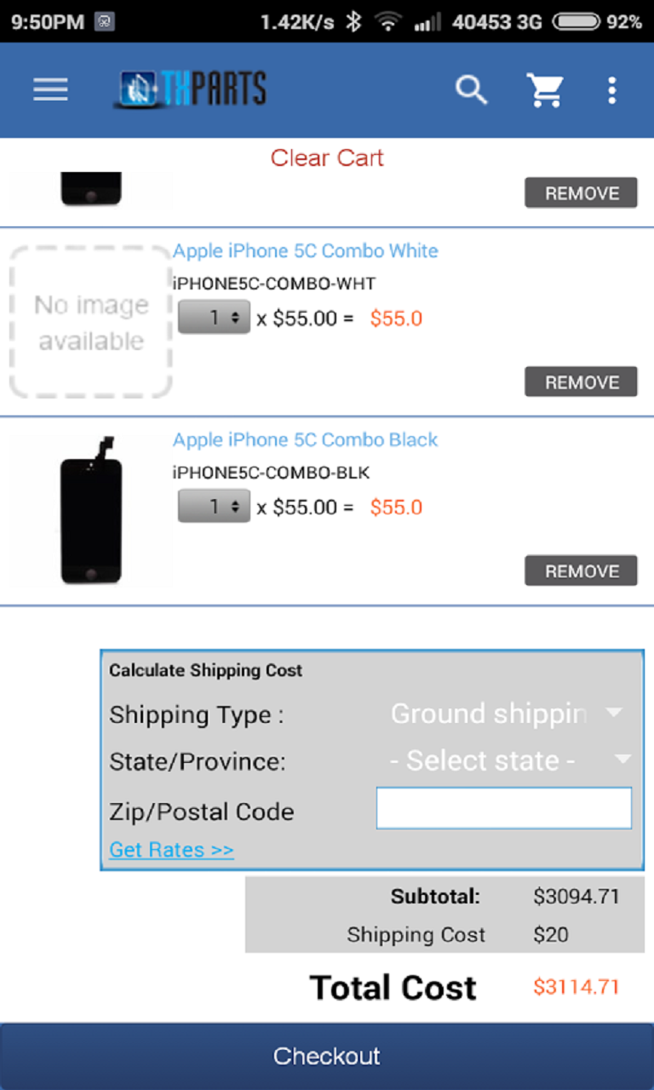Expand the Shipping Type dropdown
The width and height of the screenshot is (654, 1090).
tap(507, 714)
